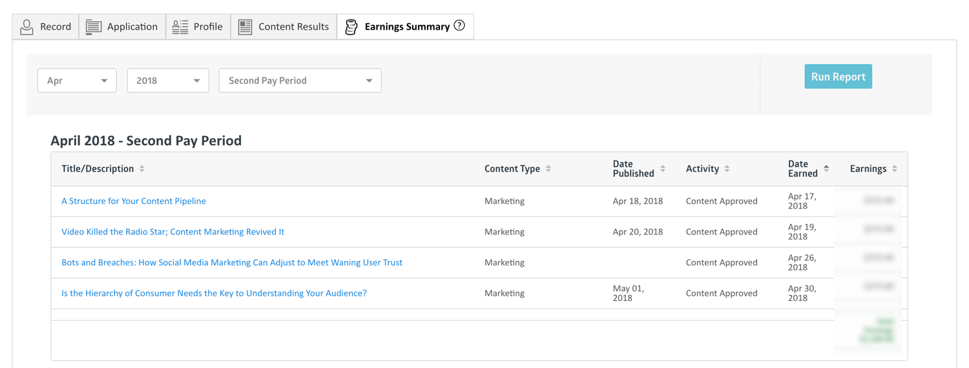Click the Date Earned column header
The width and height of the screenshot is (969, 368).
pyautogui.click(x=803, y=169)
